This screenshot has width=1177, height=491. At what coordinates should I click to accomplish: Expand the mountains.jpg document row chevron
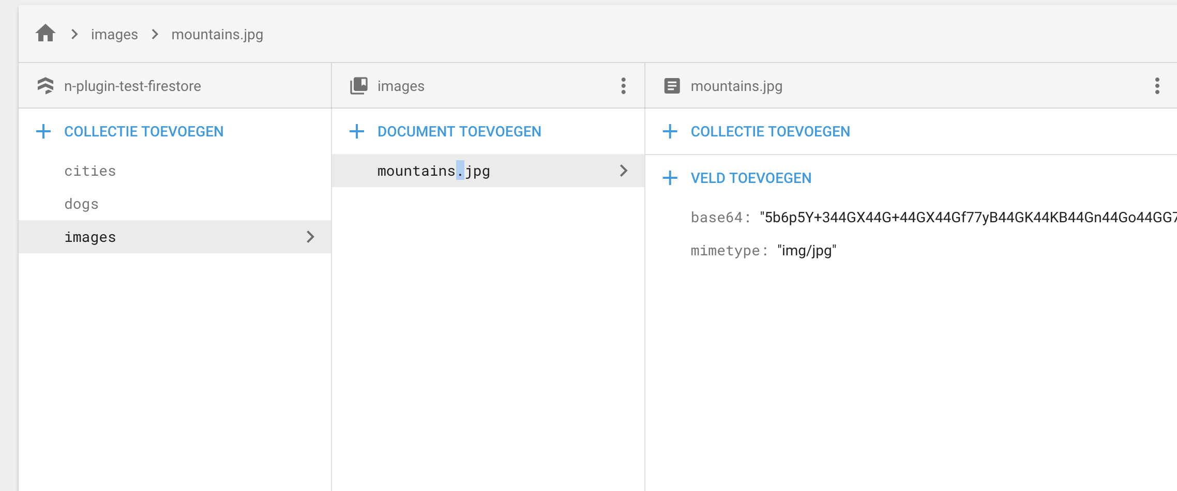(624, 171)
